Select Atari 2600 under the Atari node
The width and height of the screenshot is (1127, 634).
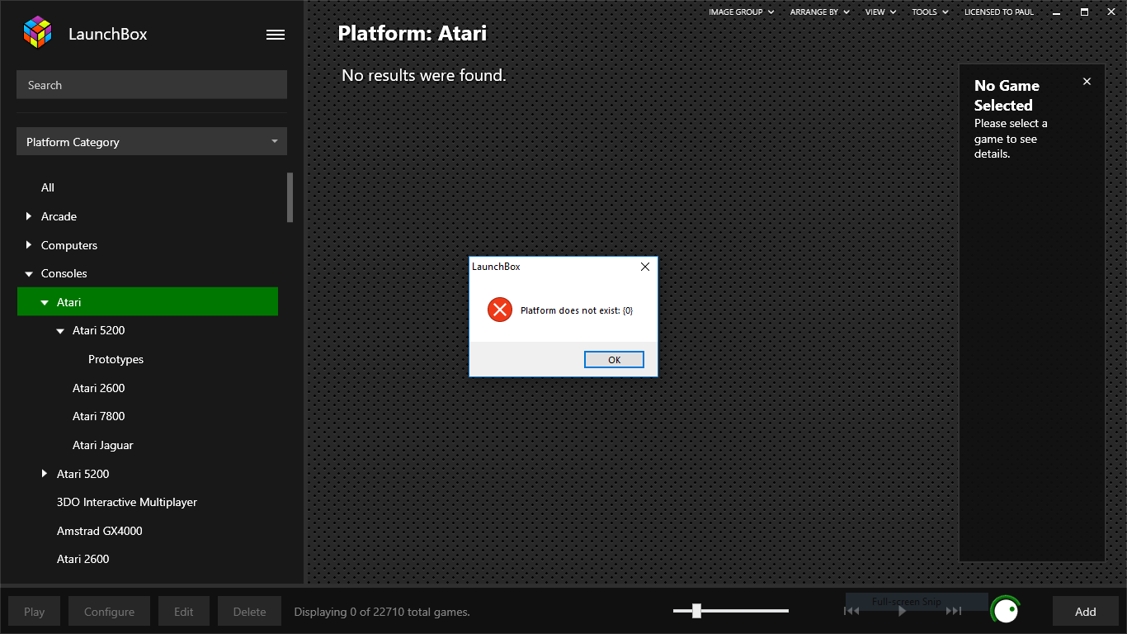pos(99,388)
